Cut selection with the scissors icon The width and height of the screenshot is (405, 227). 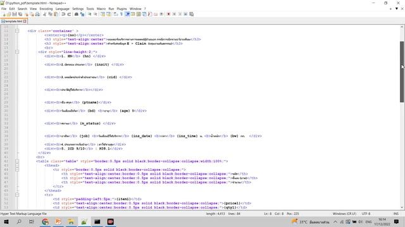click(x=44, y=14)
